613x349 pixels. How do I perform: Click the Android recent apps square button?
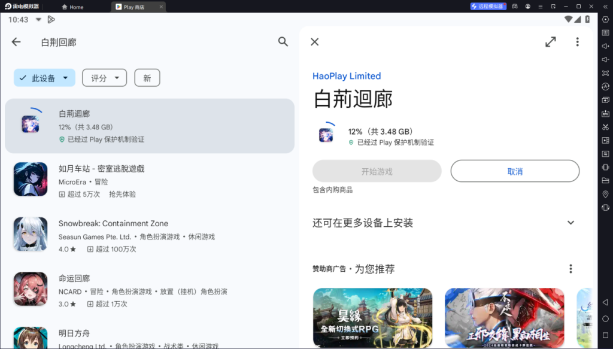(605, 335)
